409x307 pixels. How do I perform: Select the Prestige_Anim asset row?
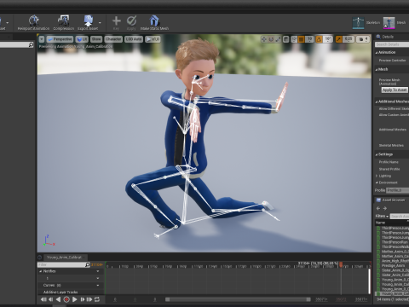point(393,265)
